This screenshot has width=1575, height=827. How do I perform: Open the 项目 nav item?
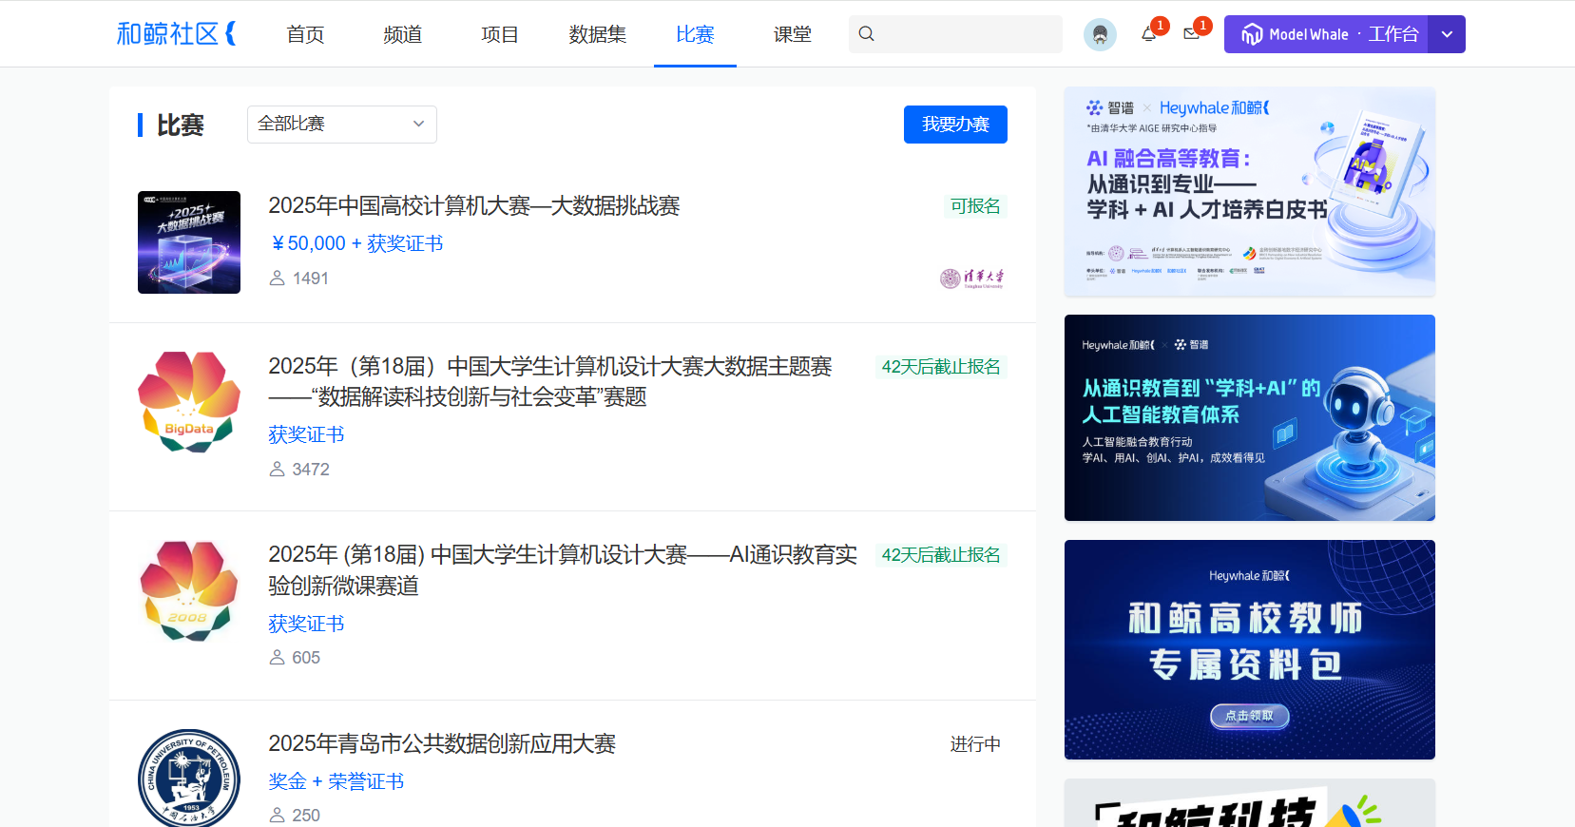[x=500, y=34]
